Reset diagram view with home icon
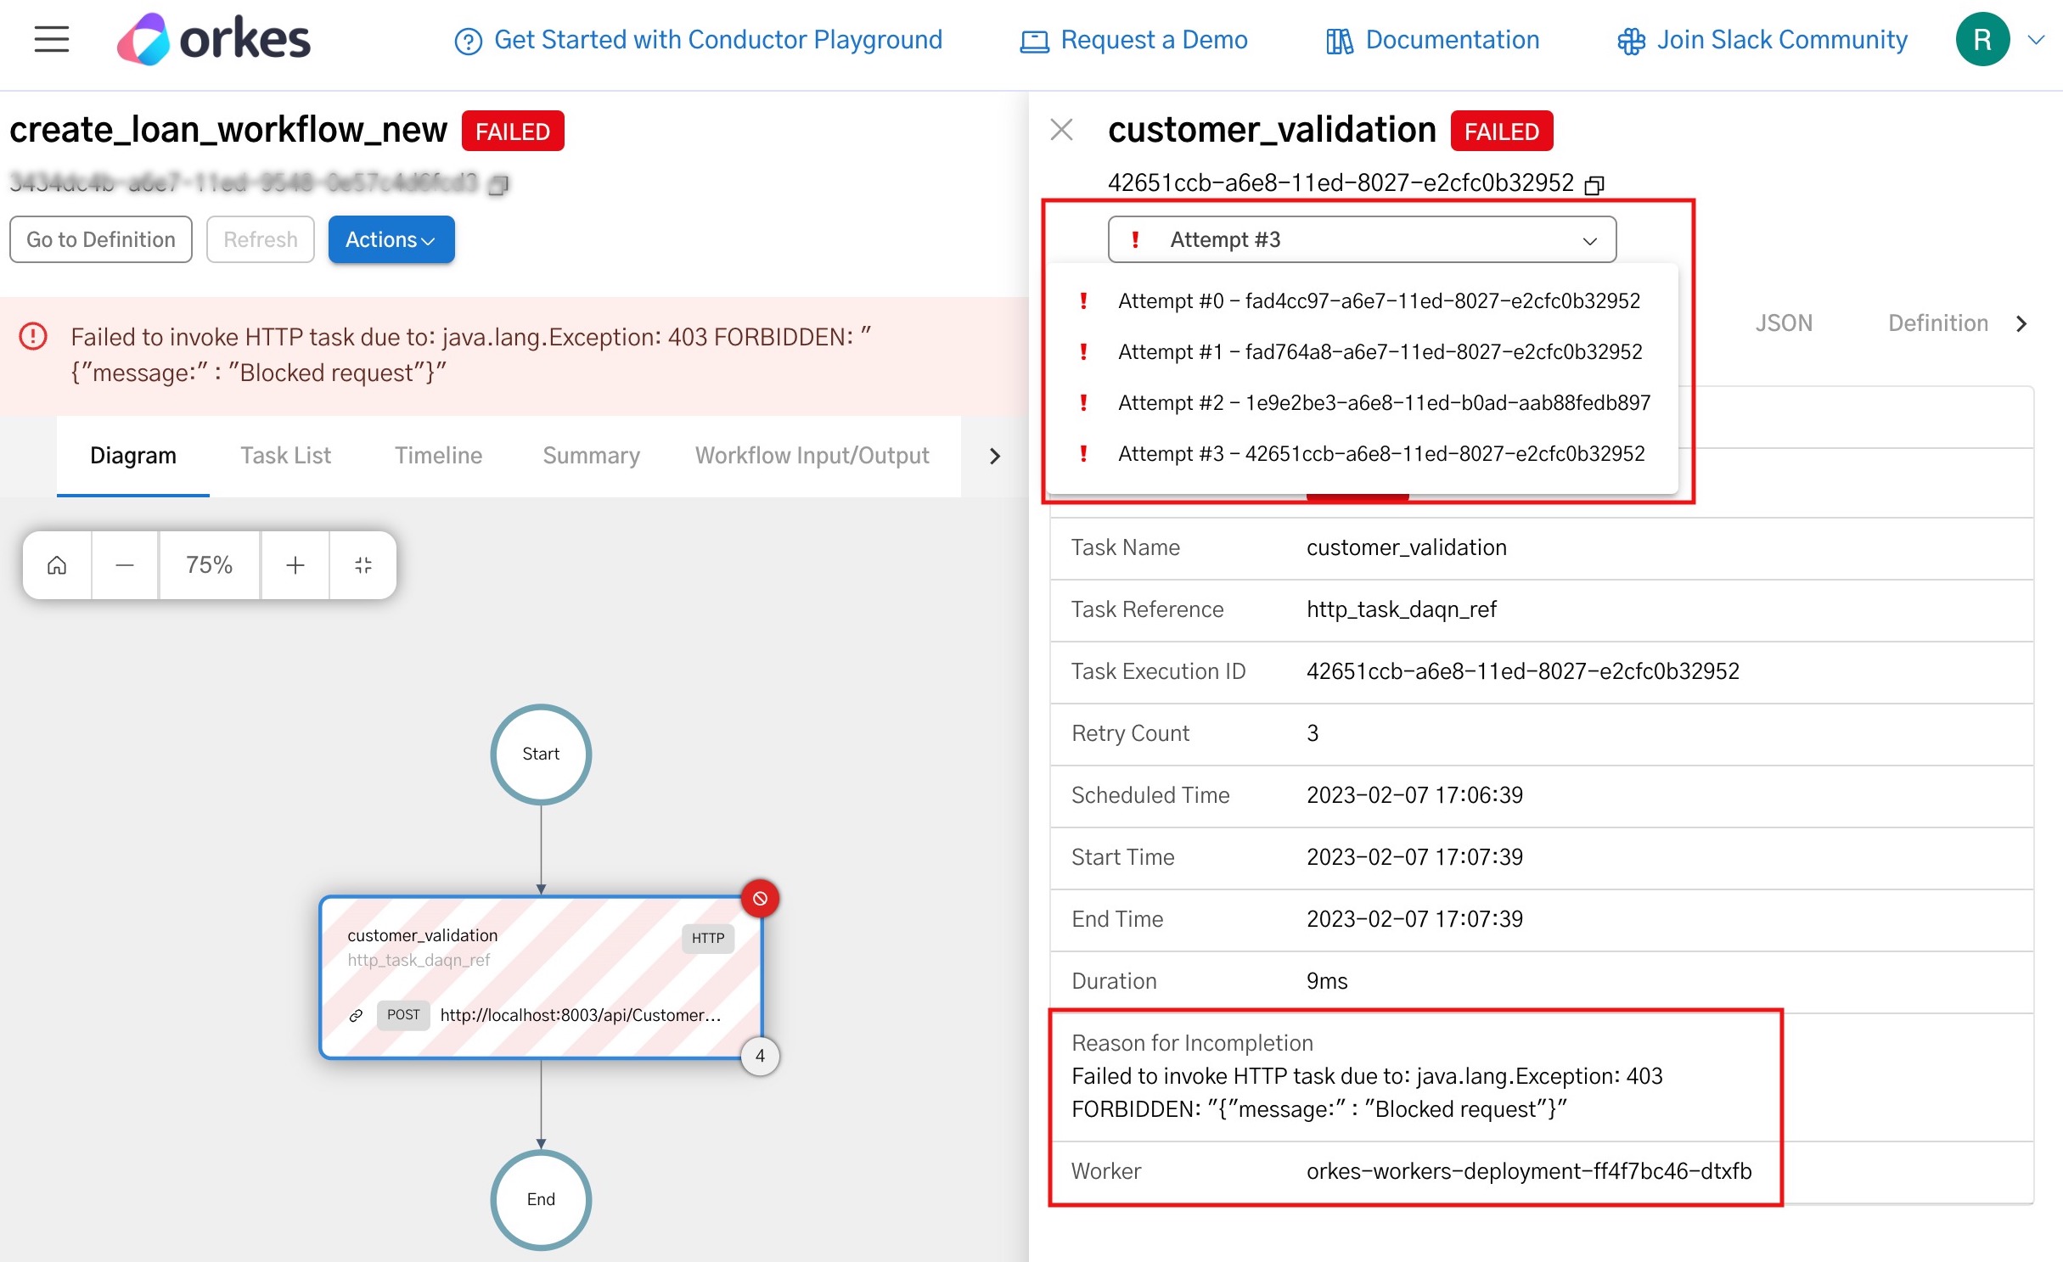 tap(57, 565)
